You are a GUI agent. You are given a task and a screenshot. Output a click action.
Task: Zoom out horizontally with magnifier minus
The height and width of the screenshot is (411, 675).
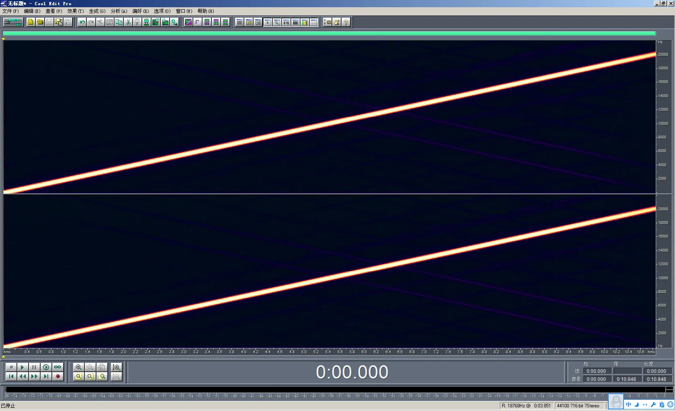click(90, 367)
